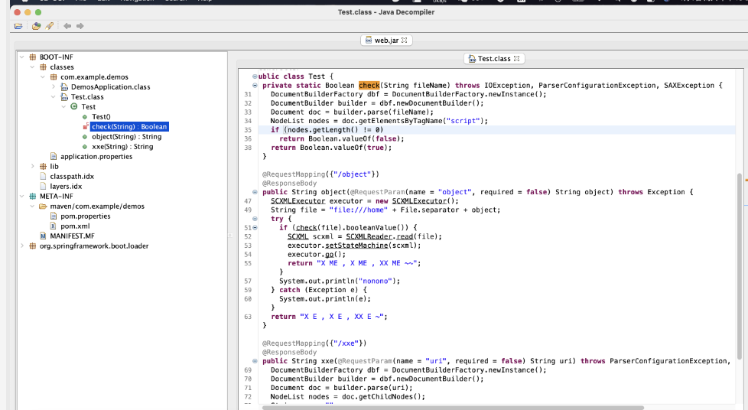The width and height of the screenshot is (748, 410).
Task: Click the DemosApplication.class file icon
Action: 64,87
